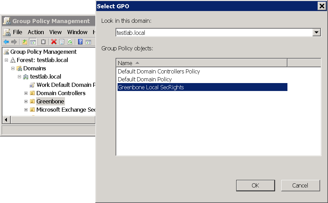The image size is (328, 203).
Task: Expand the Domain Controllers tree node
Action: [26, 93]
